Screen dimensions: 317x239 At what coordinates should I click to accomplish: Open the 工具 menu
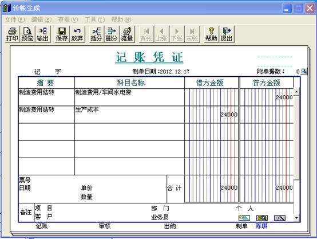(94, 19)
